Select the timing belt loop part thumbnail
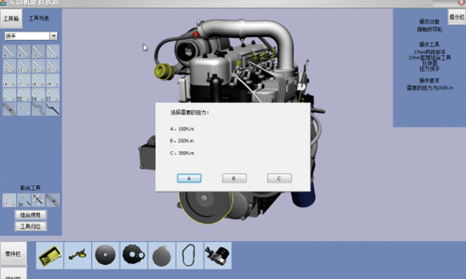Screen dimensions: 466x279 189,256
